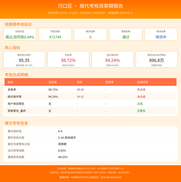The image size is (181, 182).
Task: Click the 目标 98.80% card subtext
Action: point(68,66)
